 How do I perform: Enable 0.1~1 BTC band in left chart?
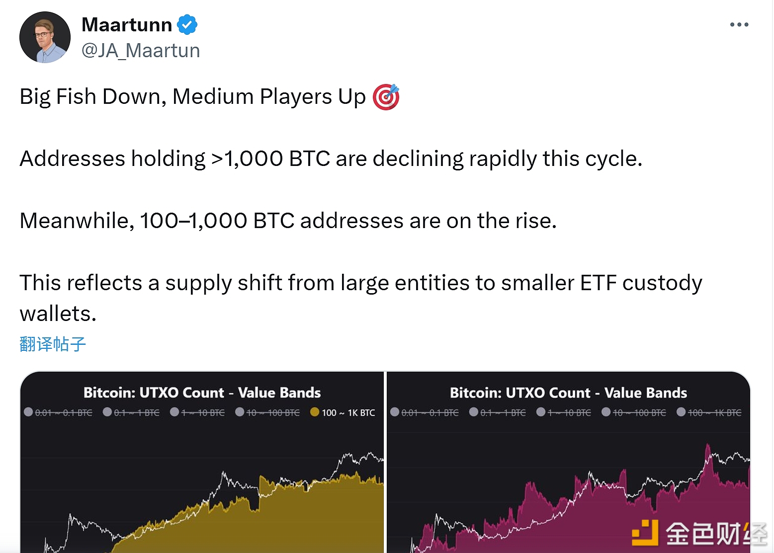click(x=131, y=412)
